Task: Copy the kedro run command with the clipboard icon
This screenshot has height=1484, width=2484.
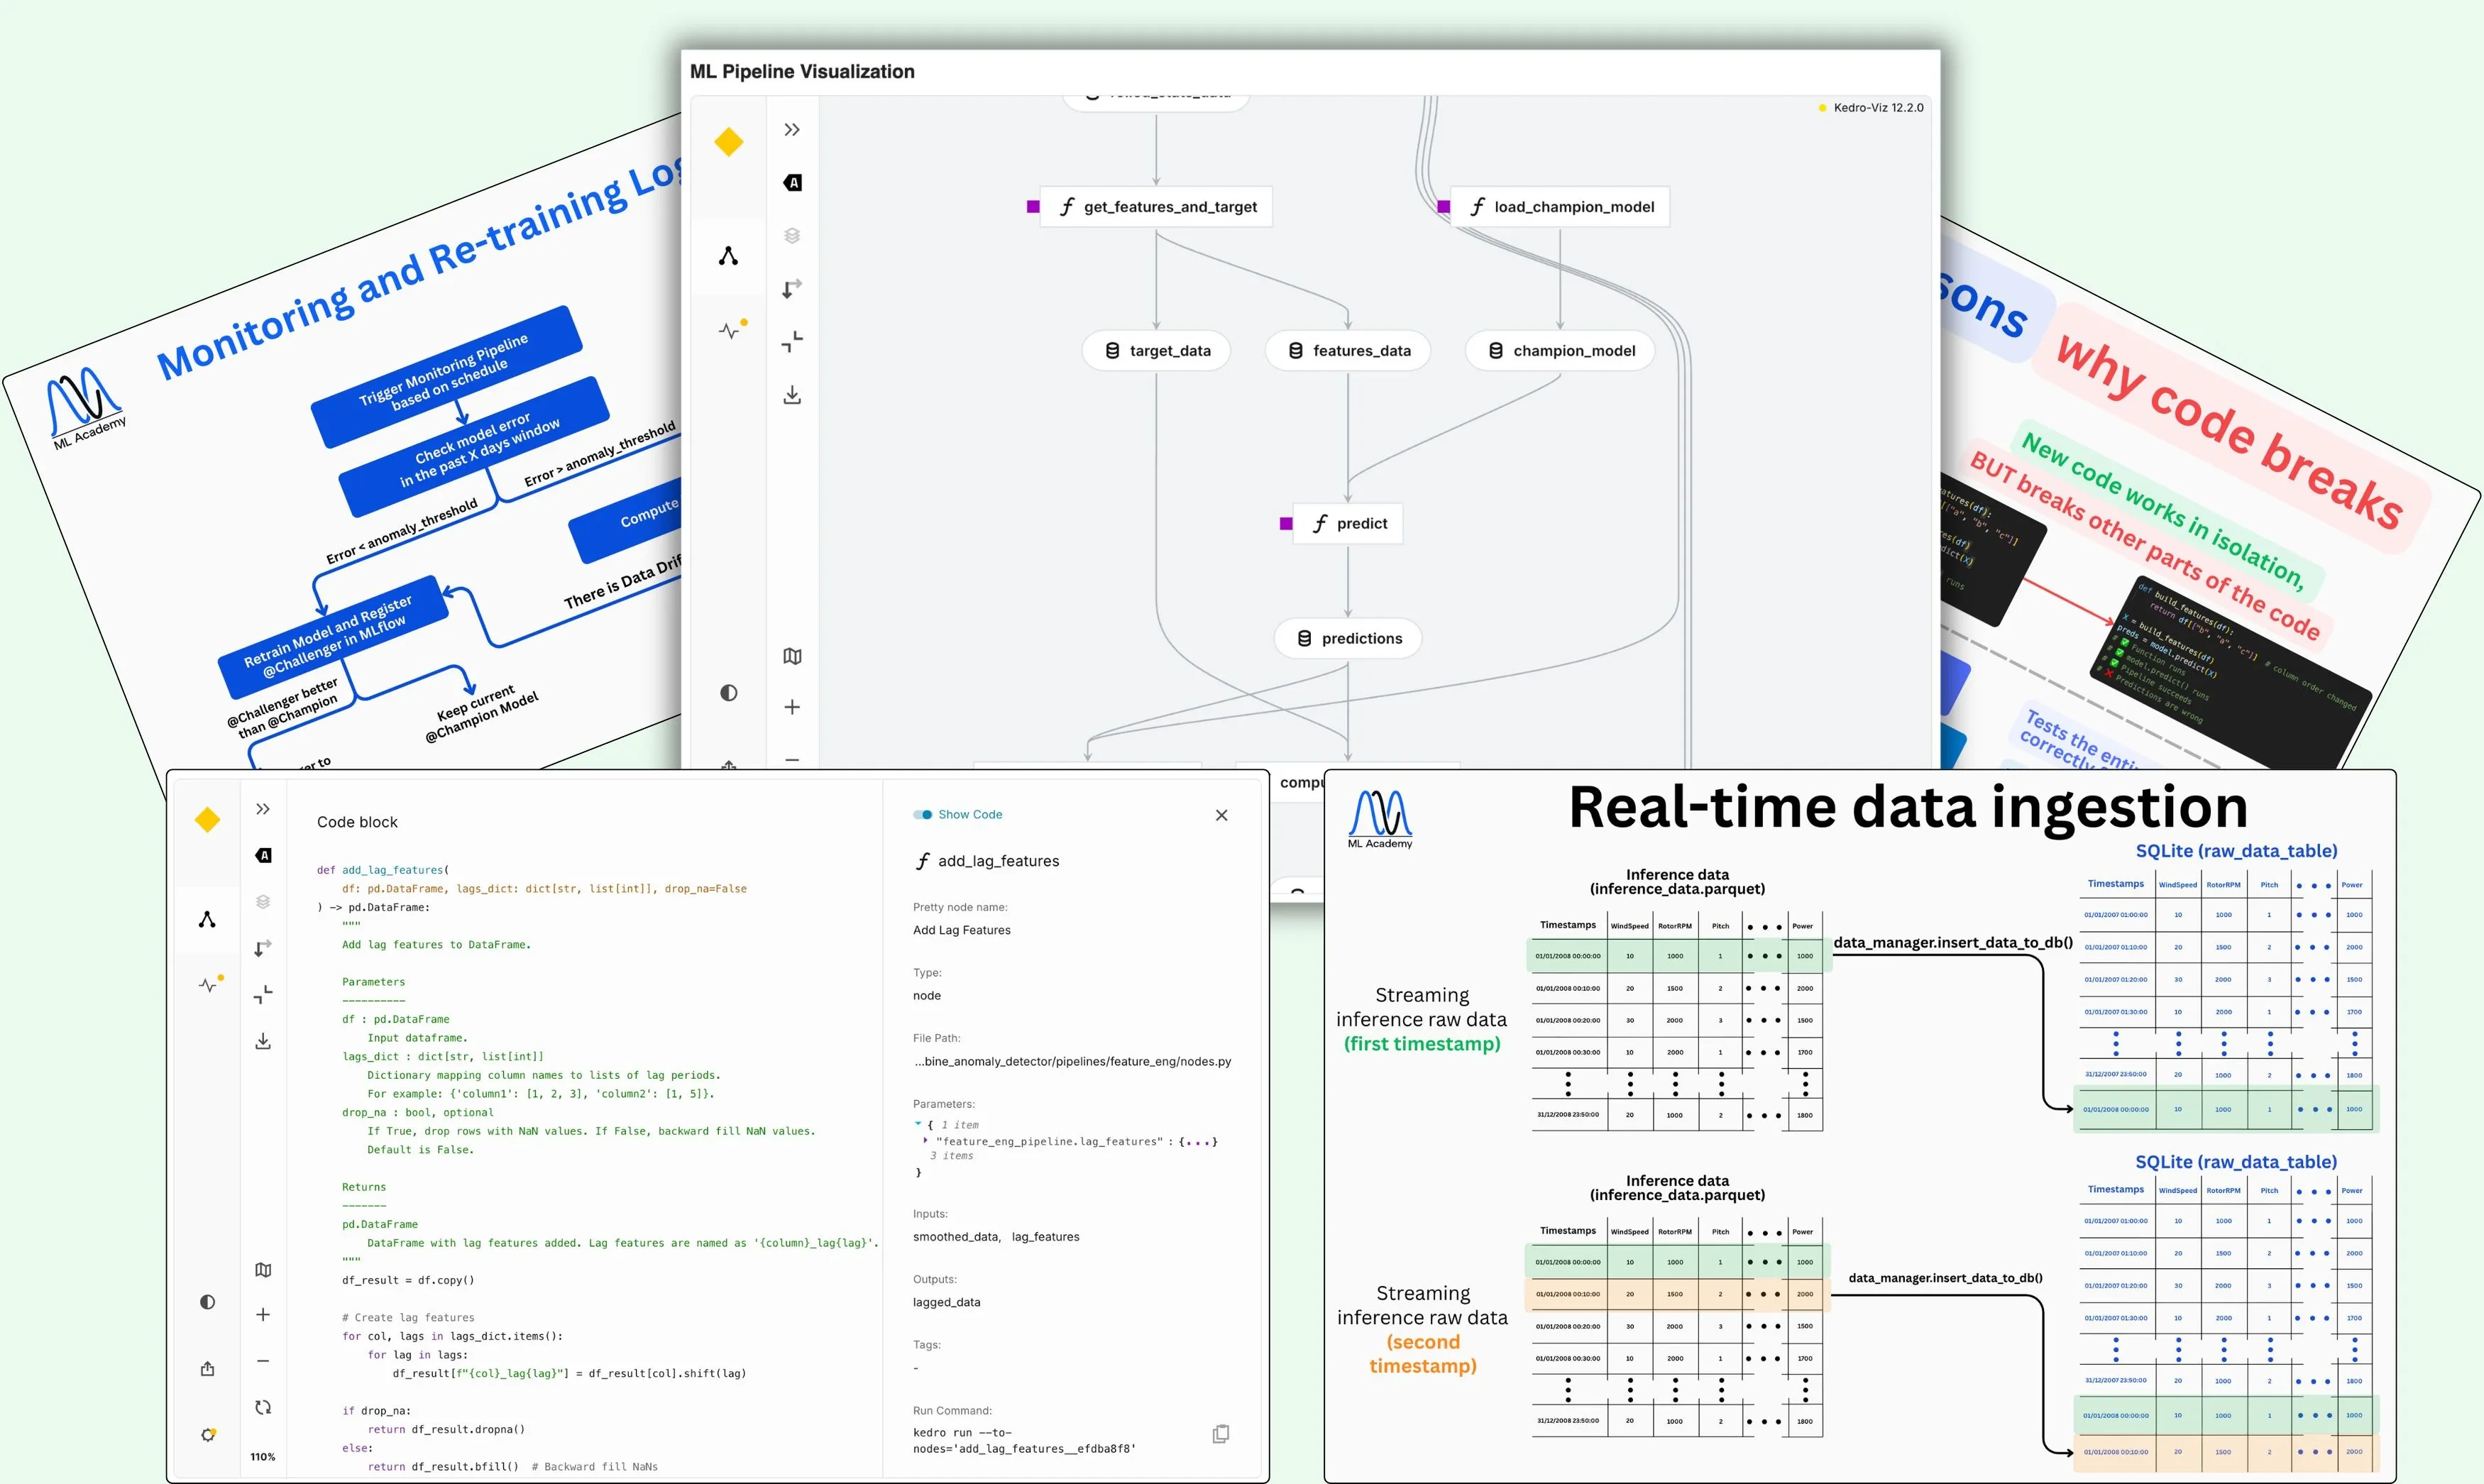Action: pyautogui.click(x=1221, y=1434)
